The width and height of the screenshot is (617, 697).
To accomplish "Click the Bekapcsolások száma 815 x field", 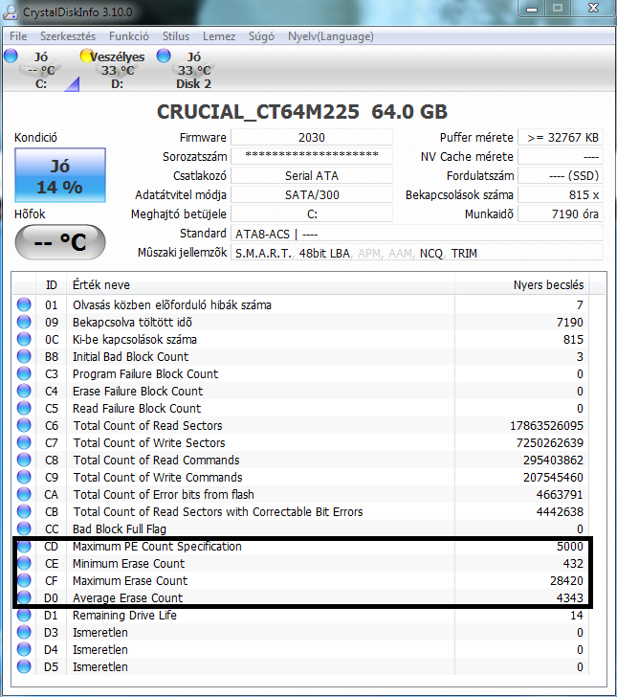I will (x=561, y=194).
